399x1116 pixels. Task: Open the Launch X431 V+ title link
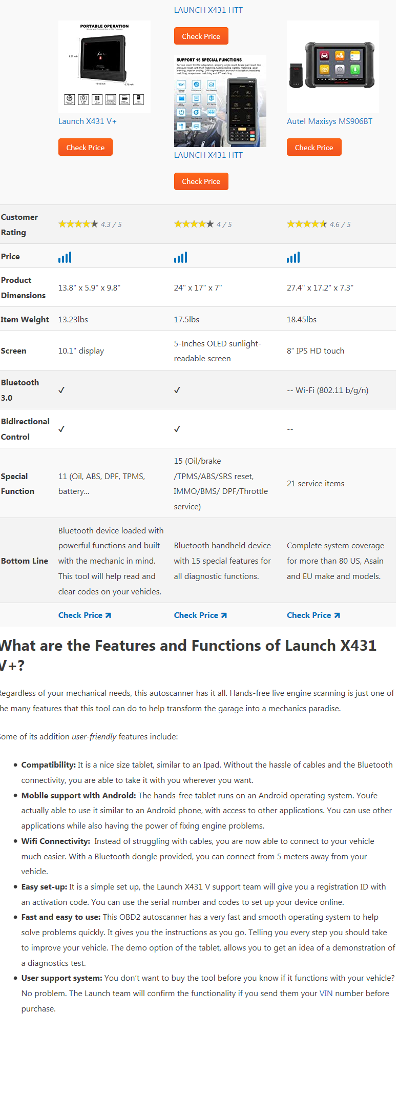(x=88, y=121)
